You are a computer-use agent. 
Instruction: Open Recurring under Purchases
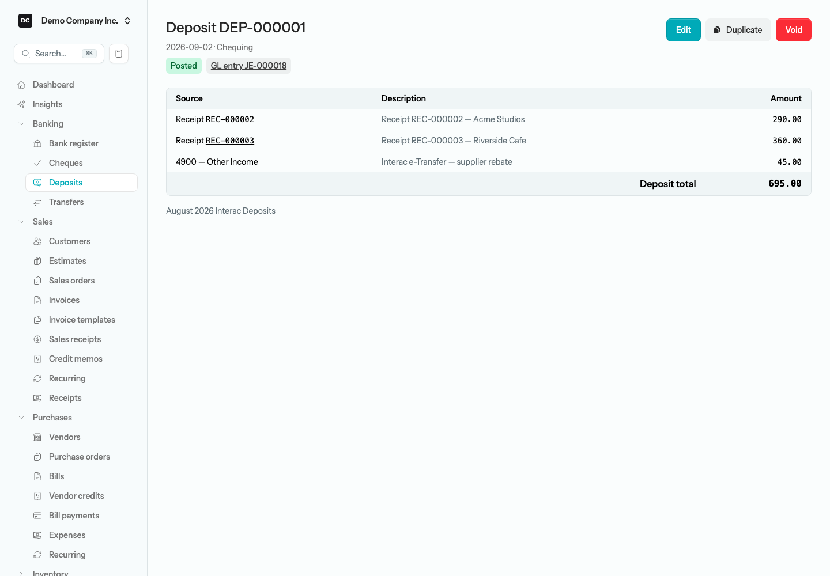(81, 555)
